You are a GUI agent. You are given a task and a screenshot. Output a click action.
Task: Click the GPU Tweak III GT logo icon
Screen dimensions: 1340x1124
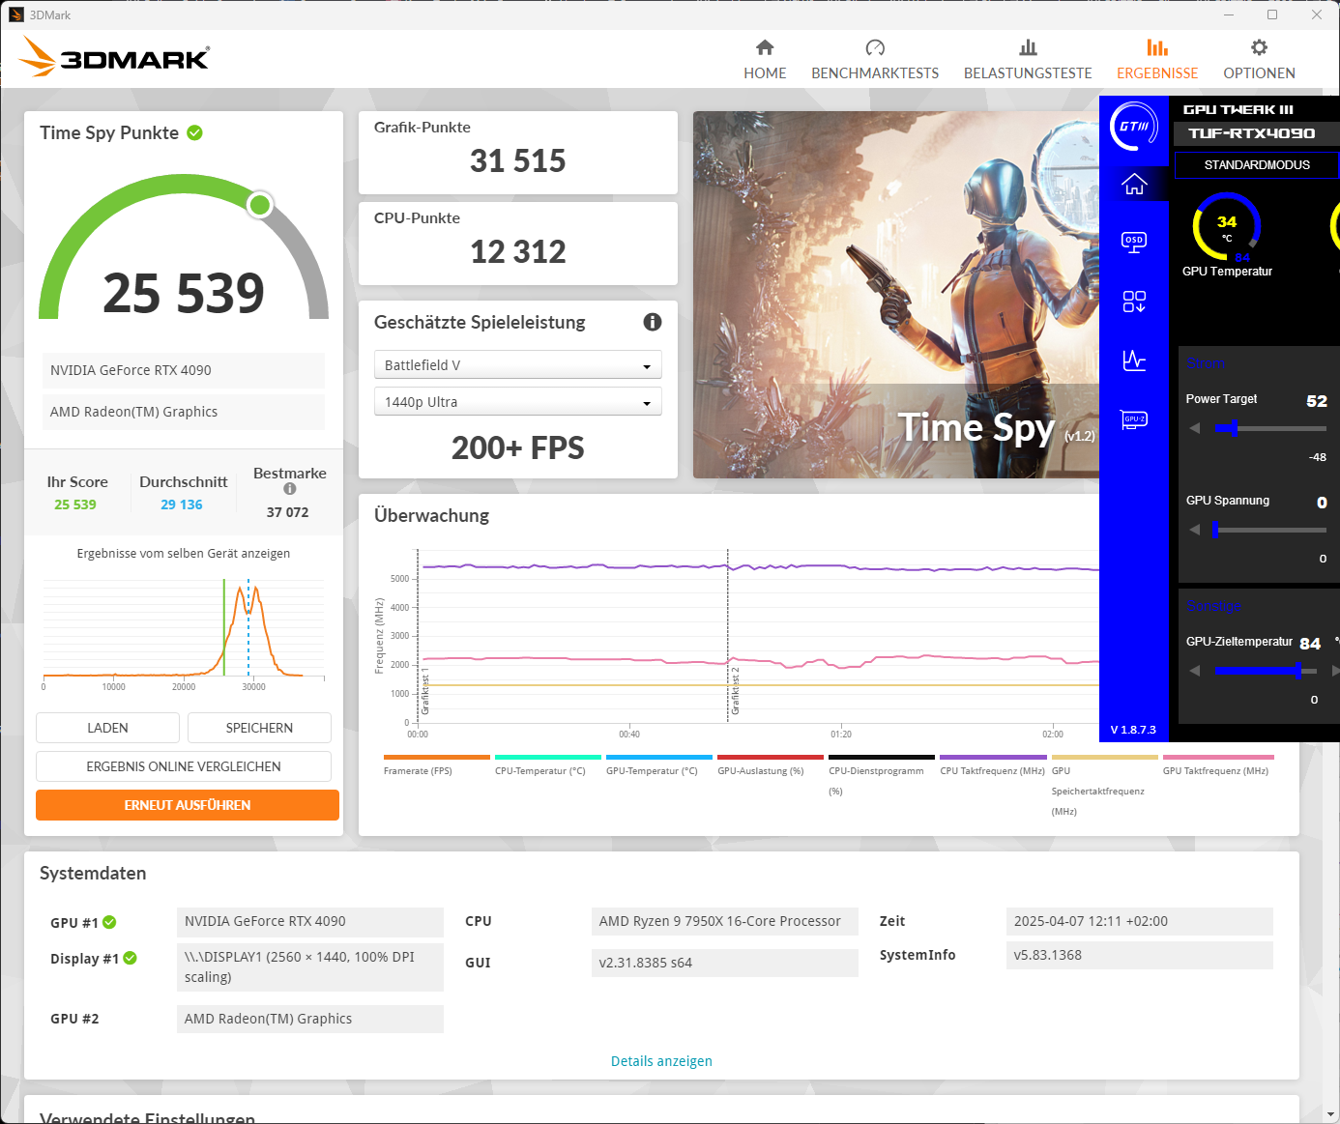point(1134,127)
